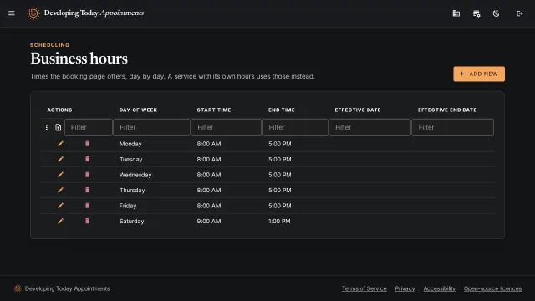Edit the Saturday business hours row
535x301 pixels.
pyautogui.click(x=60, y=221)
